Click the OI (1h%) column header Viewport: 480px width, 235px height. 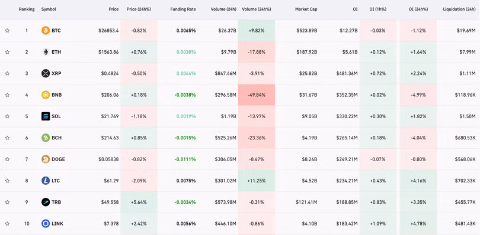(377, 9)
